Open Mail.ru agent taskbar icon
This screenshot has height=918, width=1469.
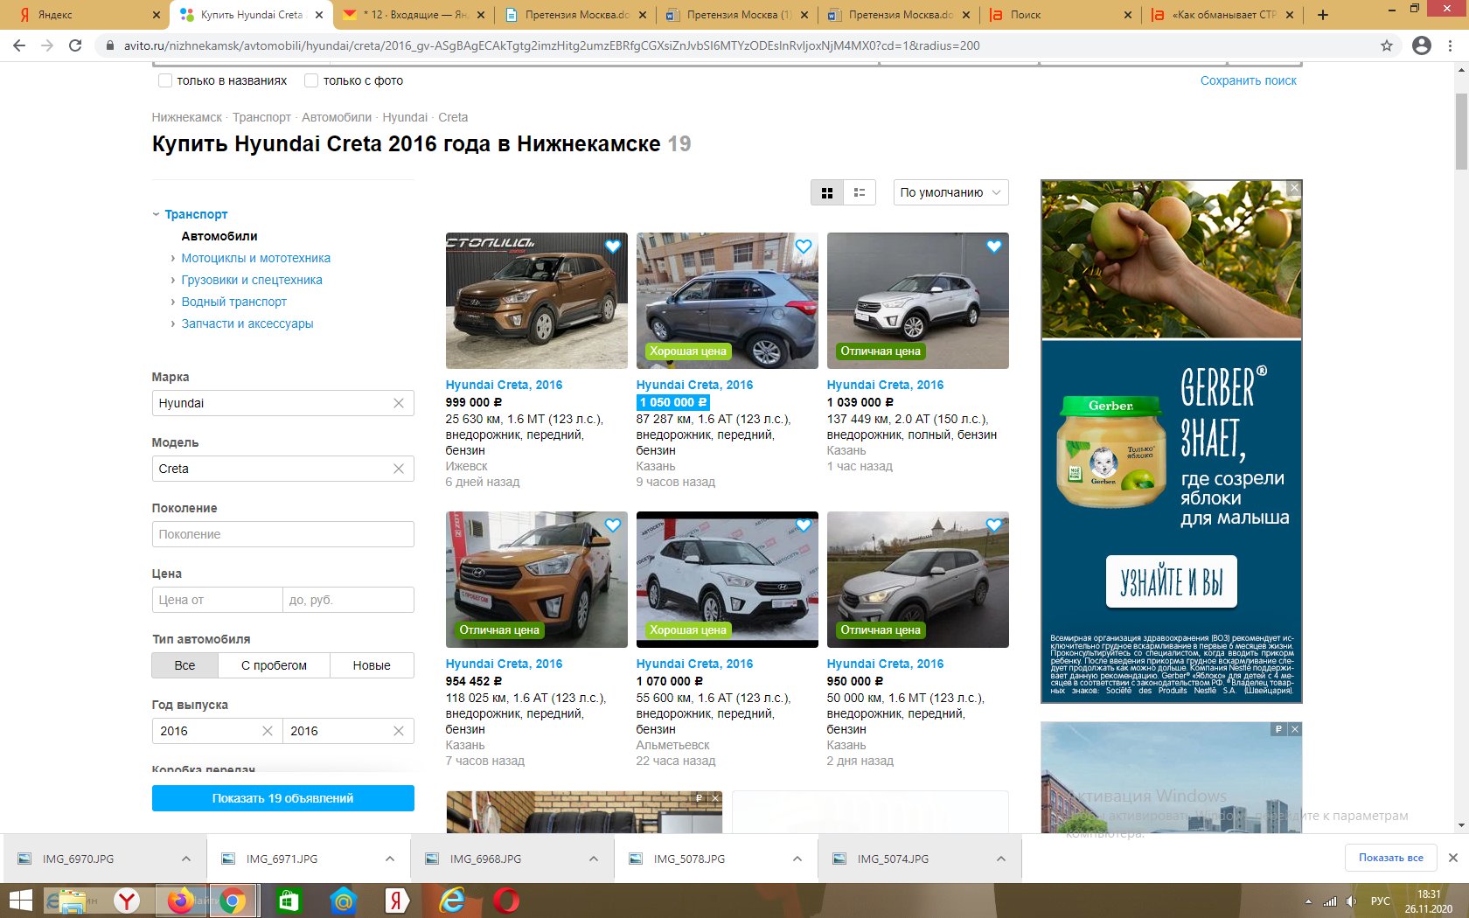[x=344, y=901]
